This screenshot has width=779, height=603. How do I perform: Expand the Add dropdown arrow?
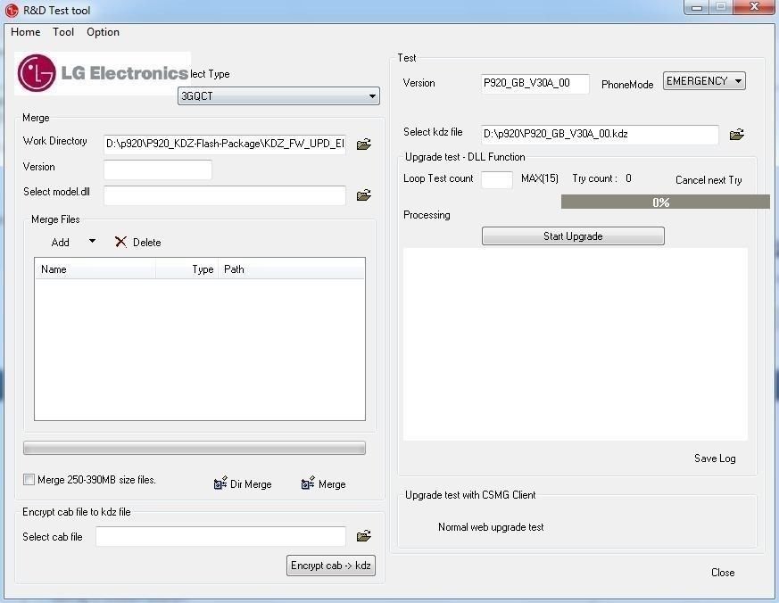click(x=93, y=241)
